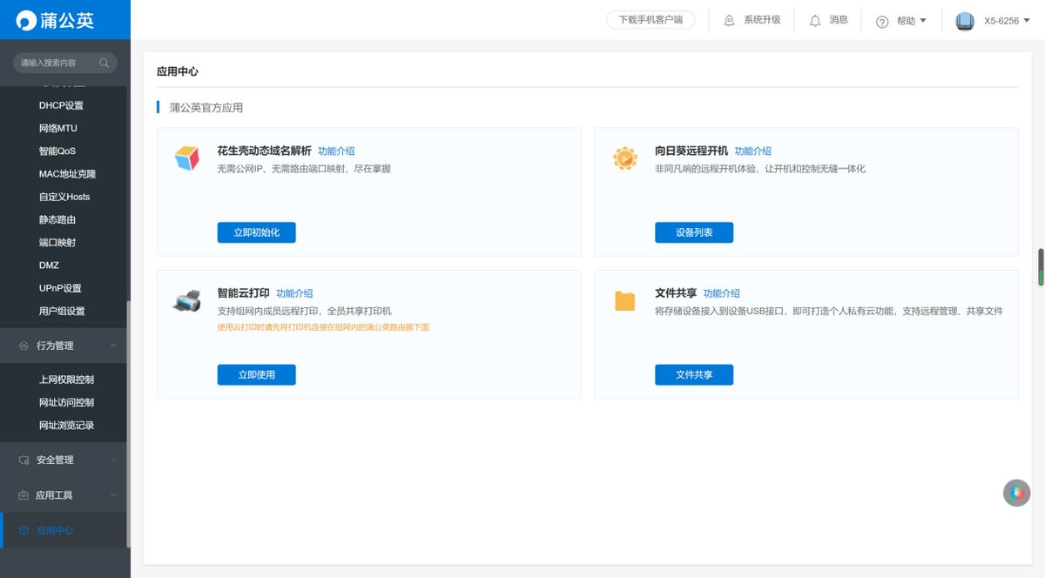Click the text 无需公网IP、无需路由端口映射、尽在掌握
1045x578 pixels.
pyautogui.click(x=304, y=169)
